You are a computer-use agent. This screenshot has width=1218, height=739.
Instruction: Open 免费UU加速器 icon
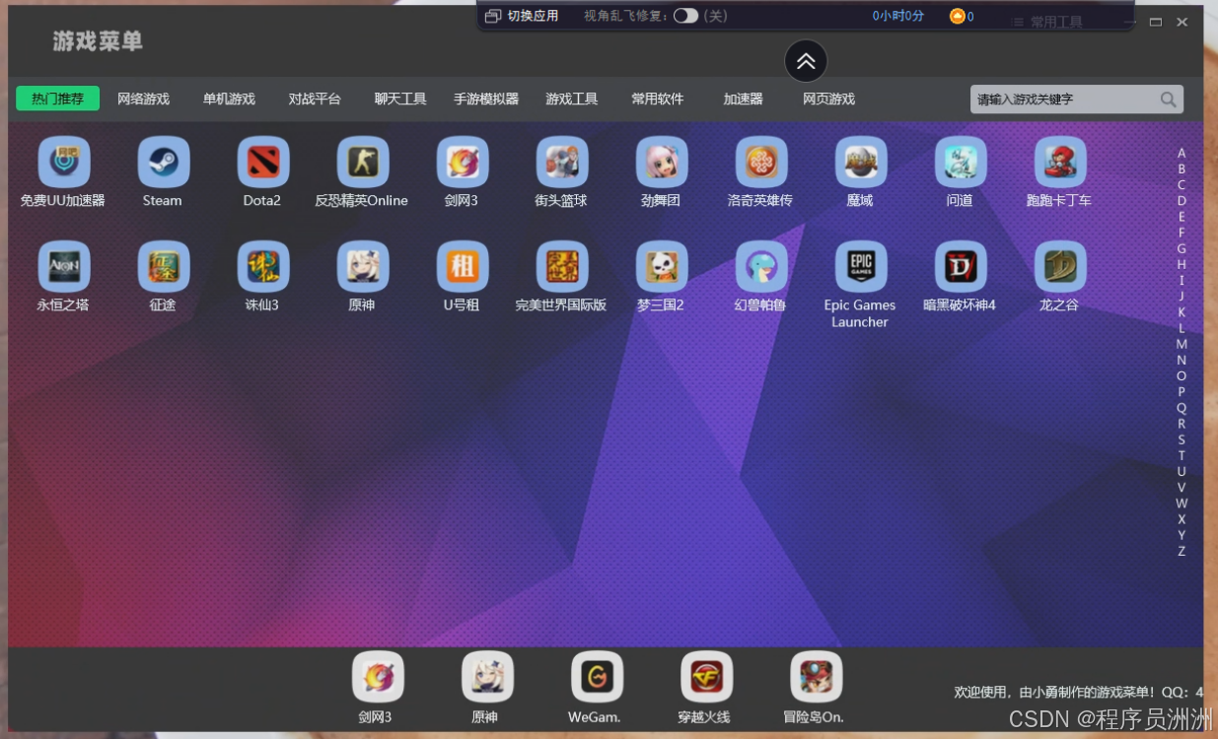coord(63,163)
